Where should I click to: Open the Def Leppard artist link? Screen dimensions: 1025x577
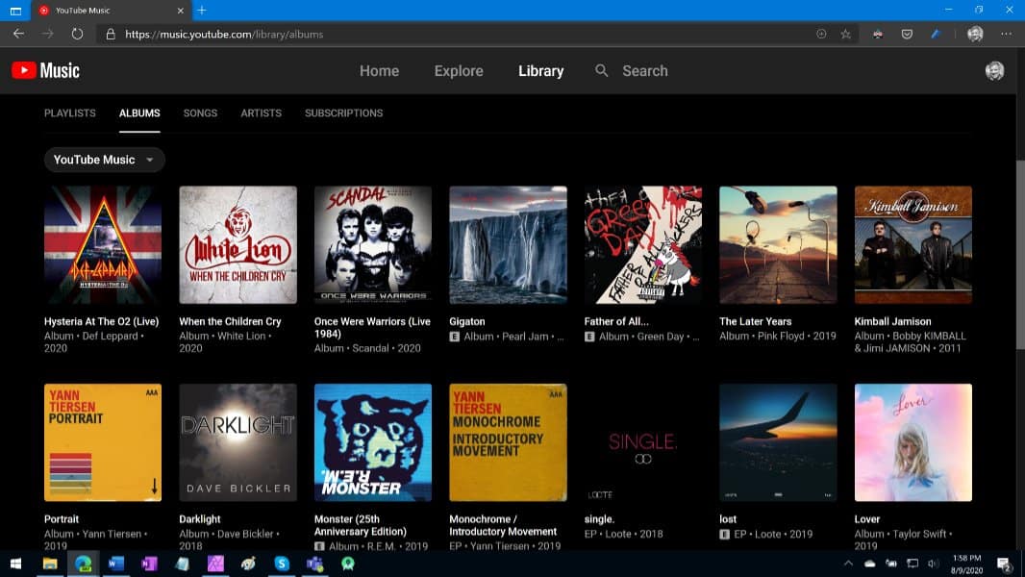[110, 336]
